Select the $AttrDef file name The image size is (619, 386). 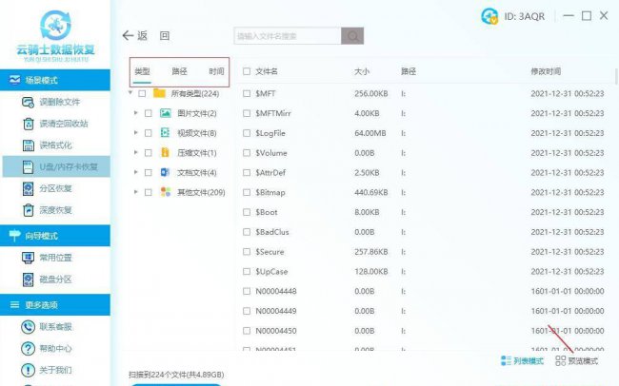click(270, 173)
